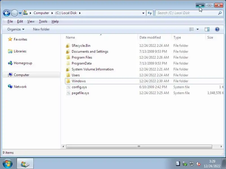Image resolution: width=226 pixels, height=169 pixels.
Task: Open the File menu
Action: pyautogui.click(x=10, y=21)
